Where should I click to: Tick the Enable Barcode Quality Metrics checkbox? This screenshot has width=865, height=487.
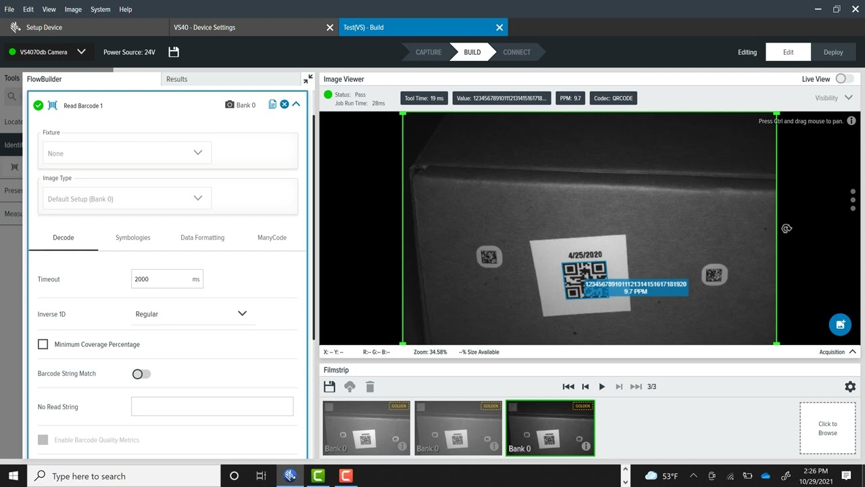coord(43,440)
